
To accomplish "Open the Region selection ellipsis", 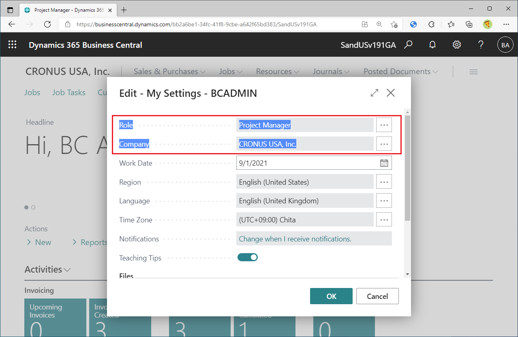I will point(383,181).
